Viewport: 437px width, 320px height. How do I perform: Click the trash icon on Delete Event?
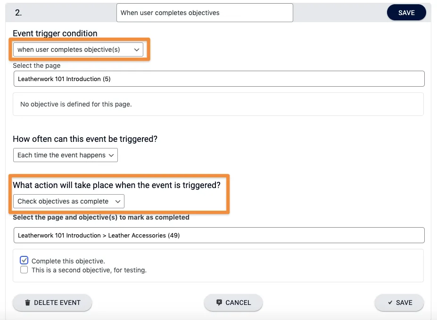click(28, 303)
